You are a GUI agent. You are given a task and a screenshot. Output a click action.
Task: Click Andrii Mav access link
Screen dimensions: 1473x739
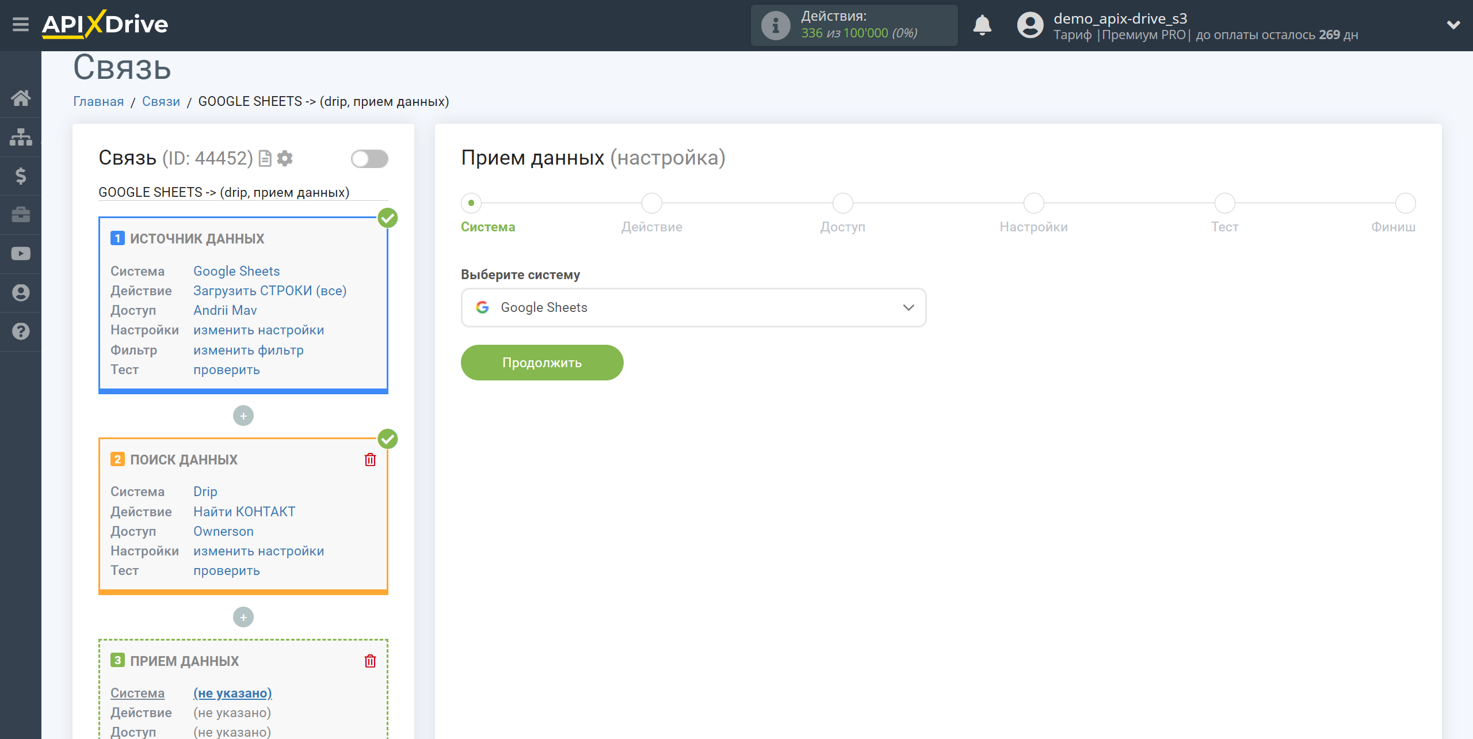(225, 310)
